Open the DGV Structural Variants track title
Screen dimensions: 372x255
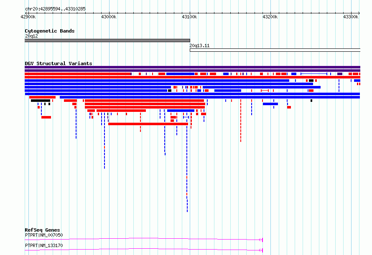point(59,63)
